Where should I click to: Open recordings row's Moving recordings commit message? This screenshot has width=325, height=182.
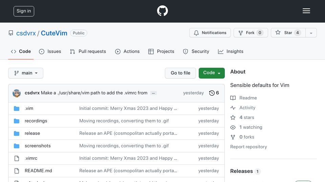[x=124, y=121]
